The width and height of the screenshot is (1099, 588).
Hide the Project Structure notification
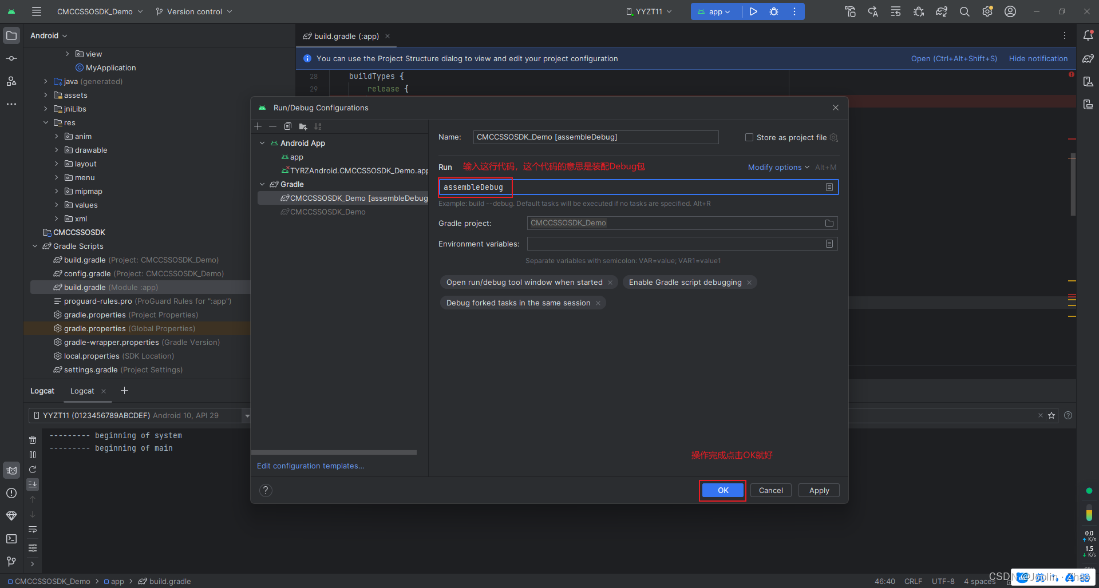click(x=1038, y=58)
